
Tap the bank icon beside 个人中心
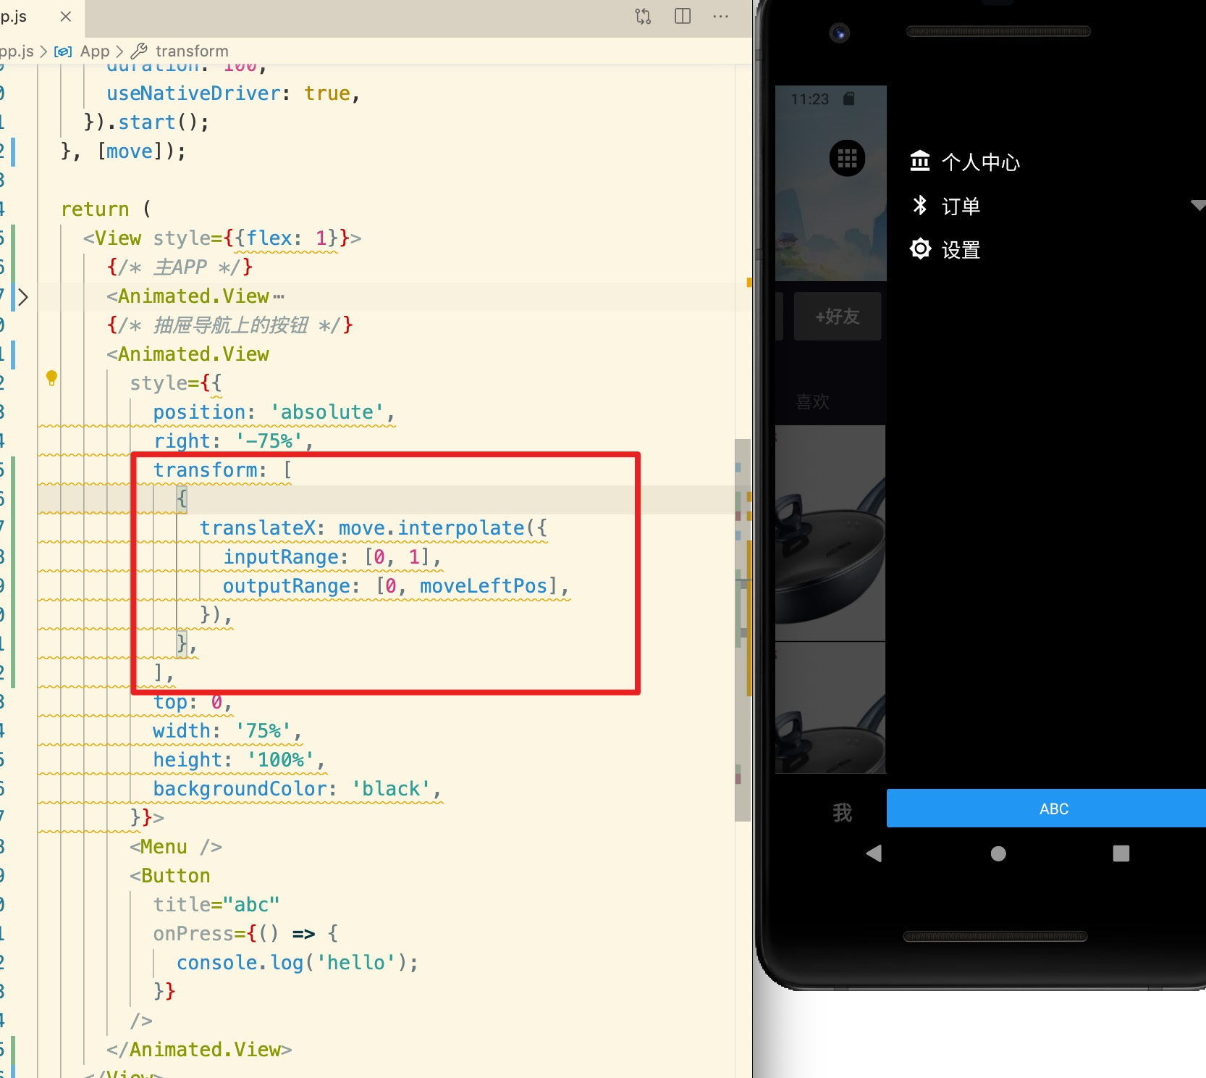(920, 160)
